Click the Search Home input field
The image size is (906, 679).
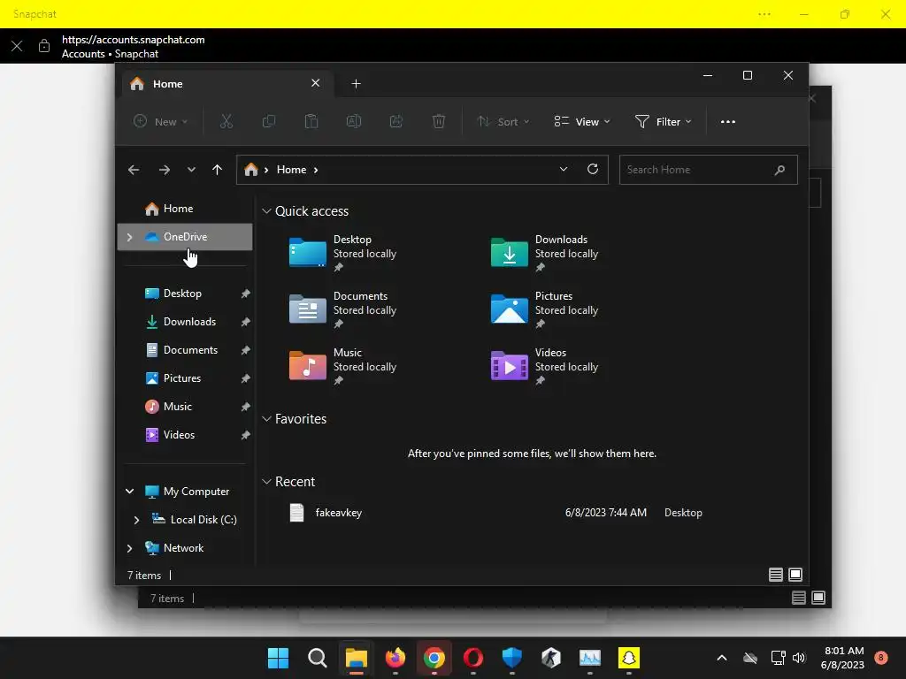pyautogui.click(x=709, y=170)
